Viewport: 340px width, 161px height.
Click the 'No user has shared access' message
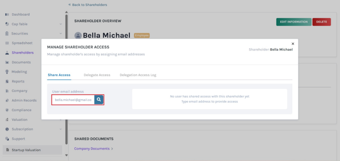tap(210, 96)
